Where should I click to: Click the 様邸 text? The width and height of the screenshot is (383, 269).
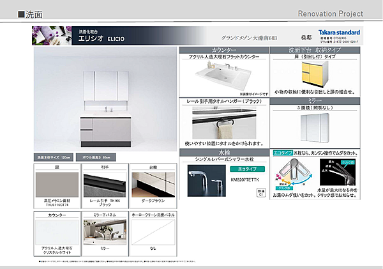tap(306, 38)
